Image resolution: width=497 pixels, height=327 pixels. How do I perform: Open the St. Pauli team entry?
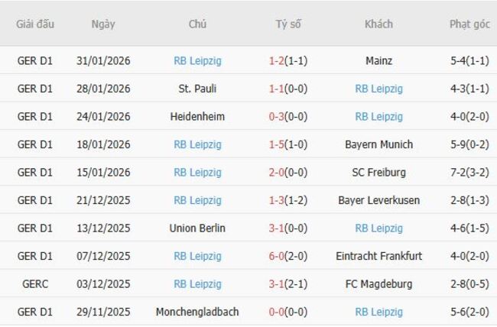pyautogui.click(x=197, y=89)
